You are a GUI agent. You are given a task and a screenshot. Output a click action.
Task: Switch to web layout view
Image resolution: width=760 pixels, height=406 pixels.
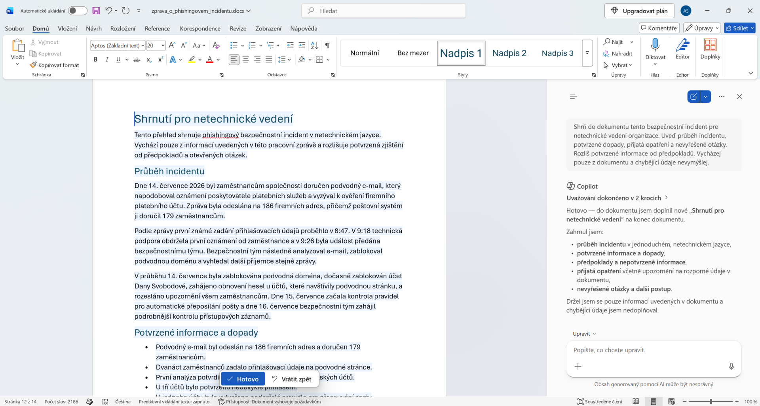tap(671, 402)
